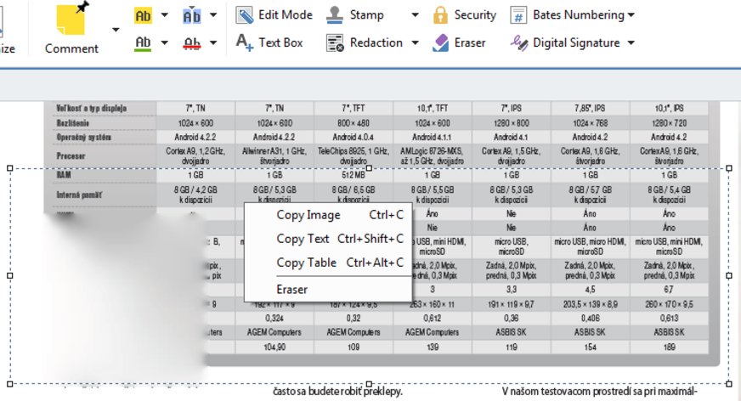This screenshot has width=741, height=401.
Task: Select the red strikethrough text tool
Action: coord(192,42)
